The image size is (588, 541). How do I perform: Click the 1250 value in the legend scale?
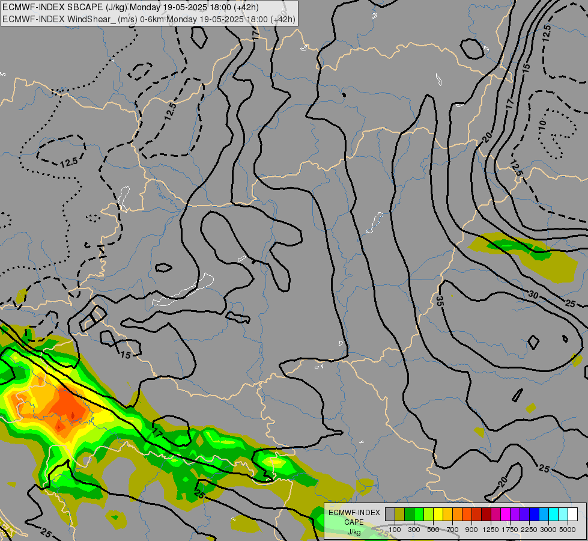point(491,530)
